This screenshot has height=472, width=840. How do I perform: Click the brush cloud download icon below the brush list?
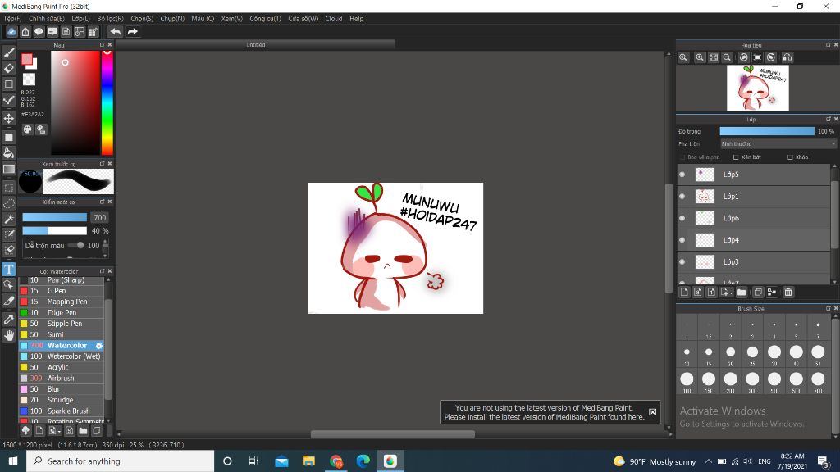point(25,431)
